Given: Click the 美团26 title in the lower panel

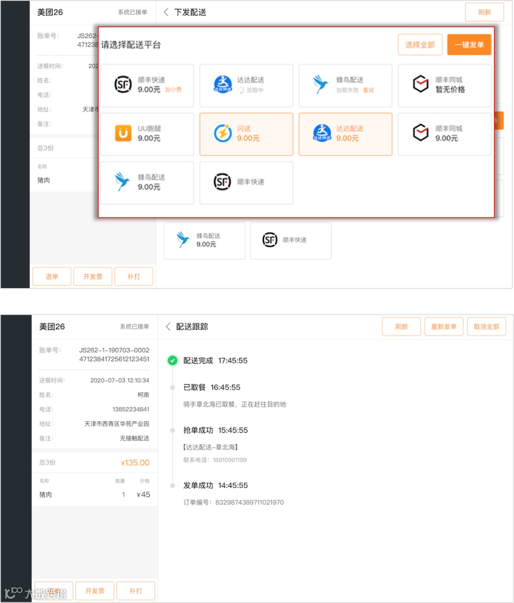Looking at the screenshot, I should [x=52, y=327].
